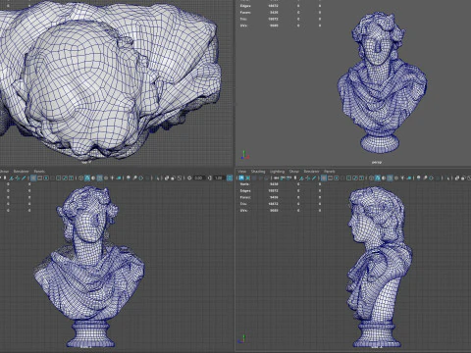This screenshot has width=471, height=353.
Task: Click X-Ray icon in bottom-left panel toolbar
Action: [x=167, y=178]
